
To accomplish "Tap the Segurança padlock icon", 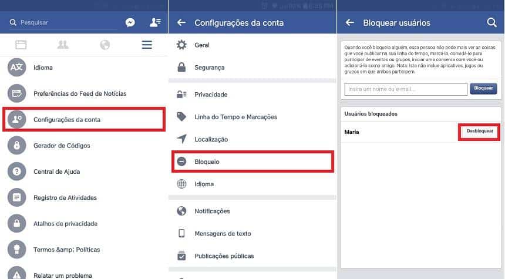I will pyautogui.click(x=181, y=68).
